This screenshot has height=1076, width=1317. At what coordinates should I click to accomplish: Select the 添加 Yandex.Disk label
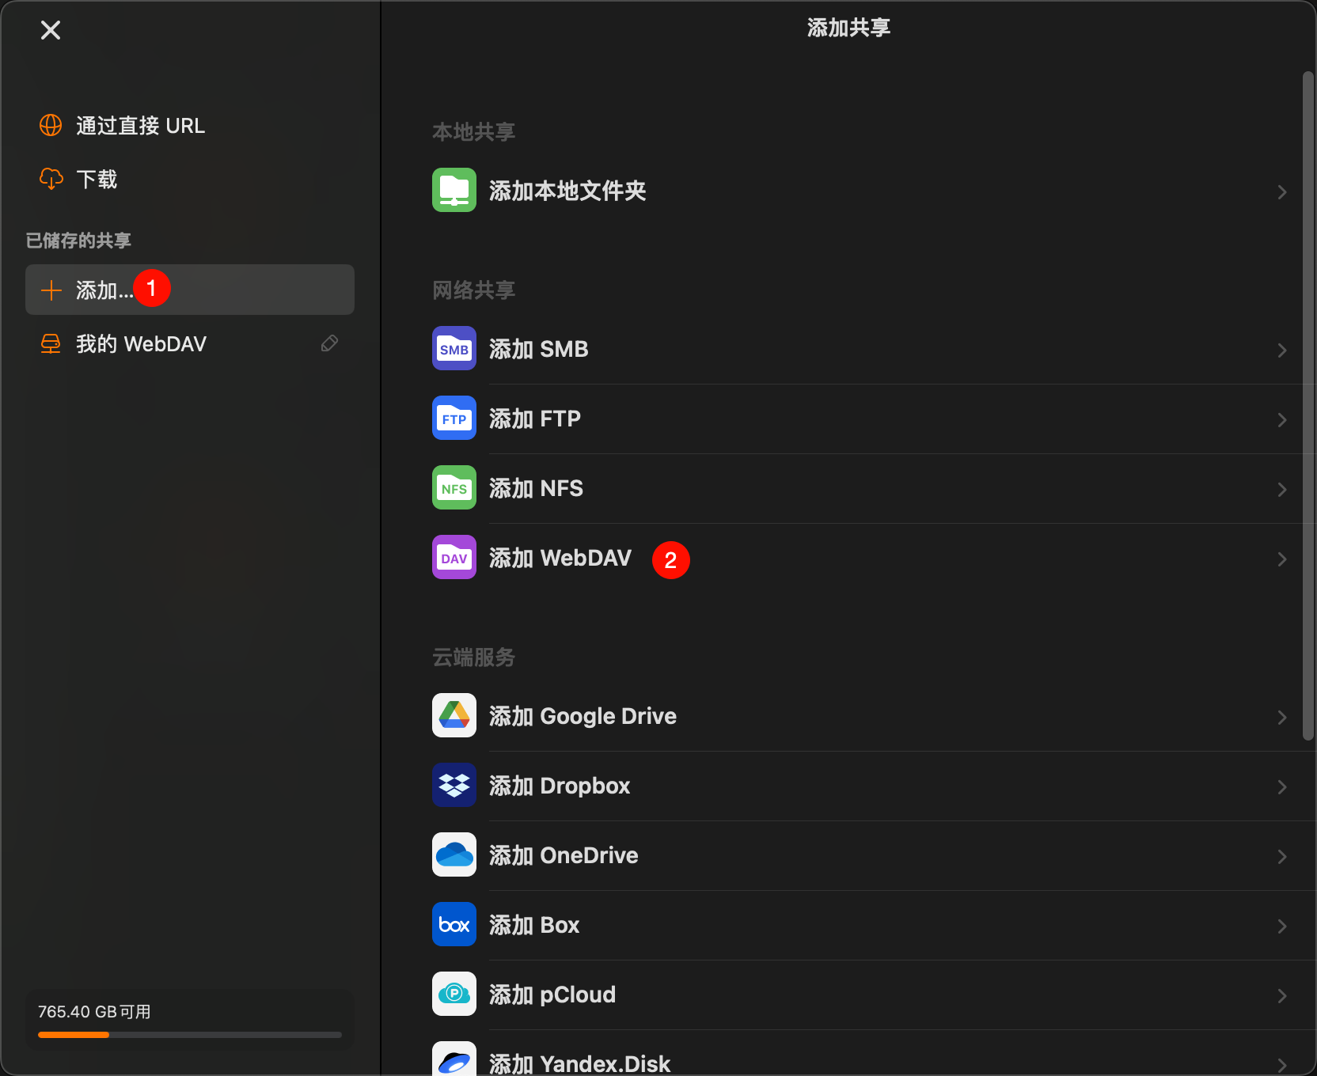(x=580, y=1063)
